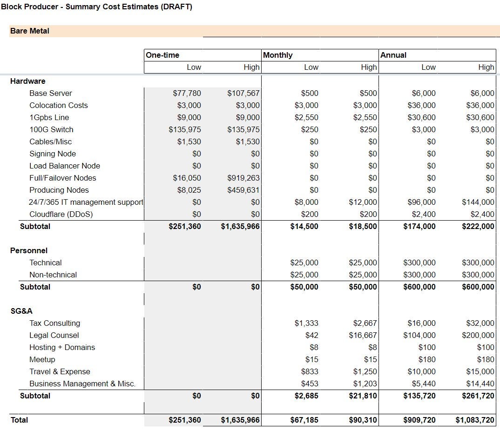Select the 'Cables/Misc' row label

pyautogui.click(x=50, y=141)
